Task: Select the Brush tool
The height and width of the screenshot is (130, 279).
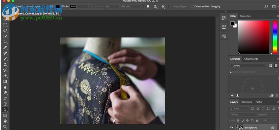Action: 5,59
